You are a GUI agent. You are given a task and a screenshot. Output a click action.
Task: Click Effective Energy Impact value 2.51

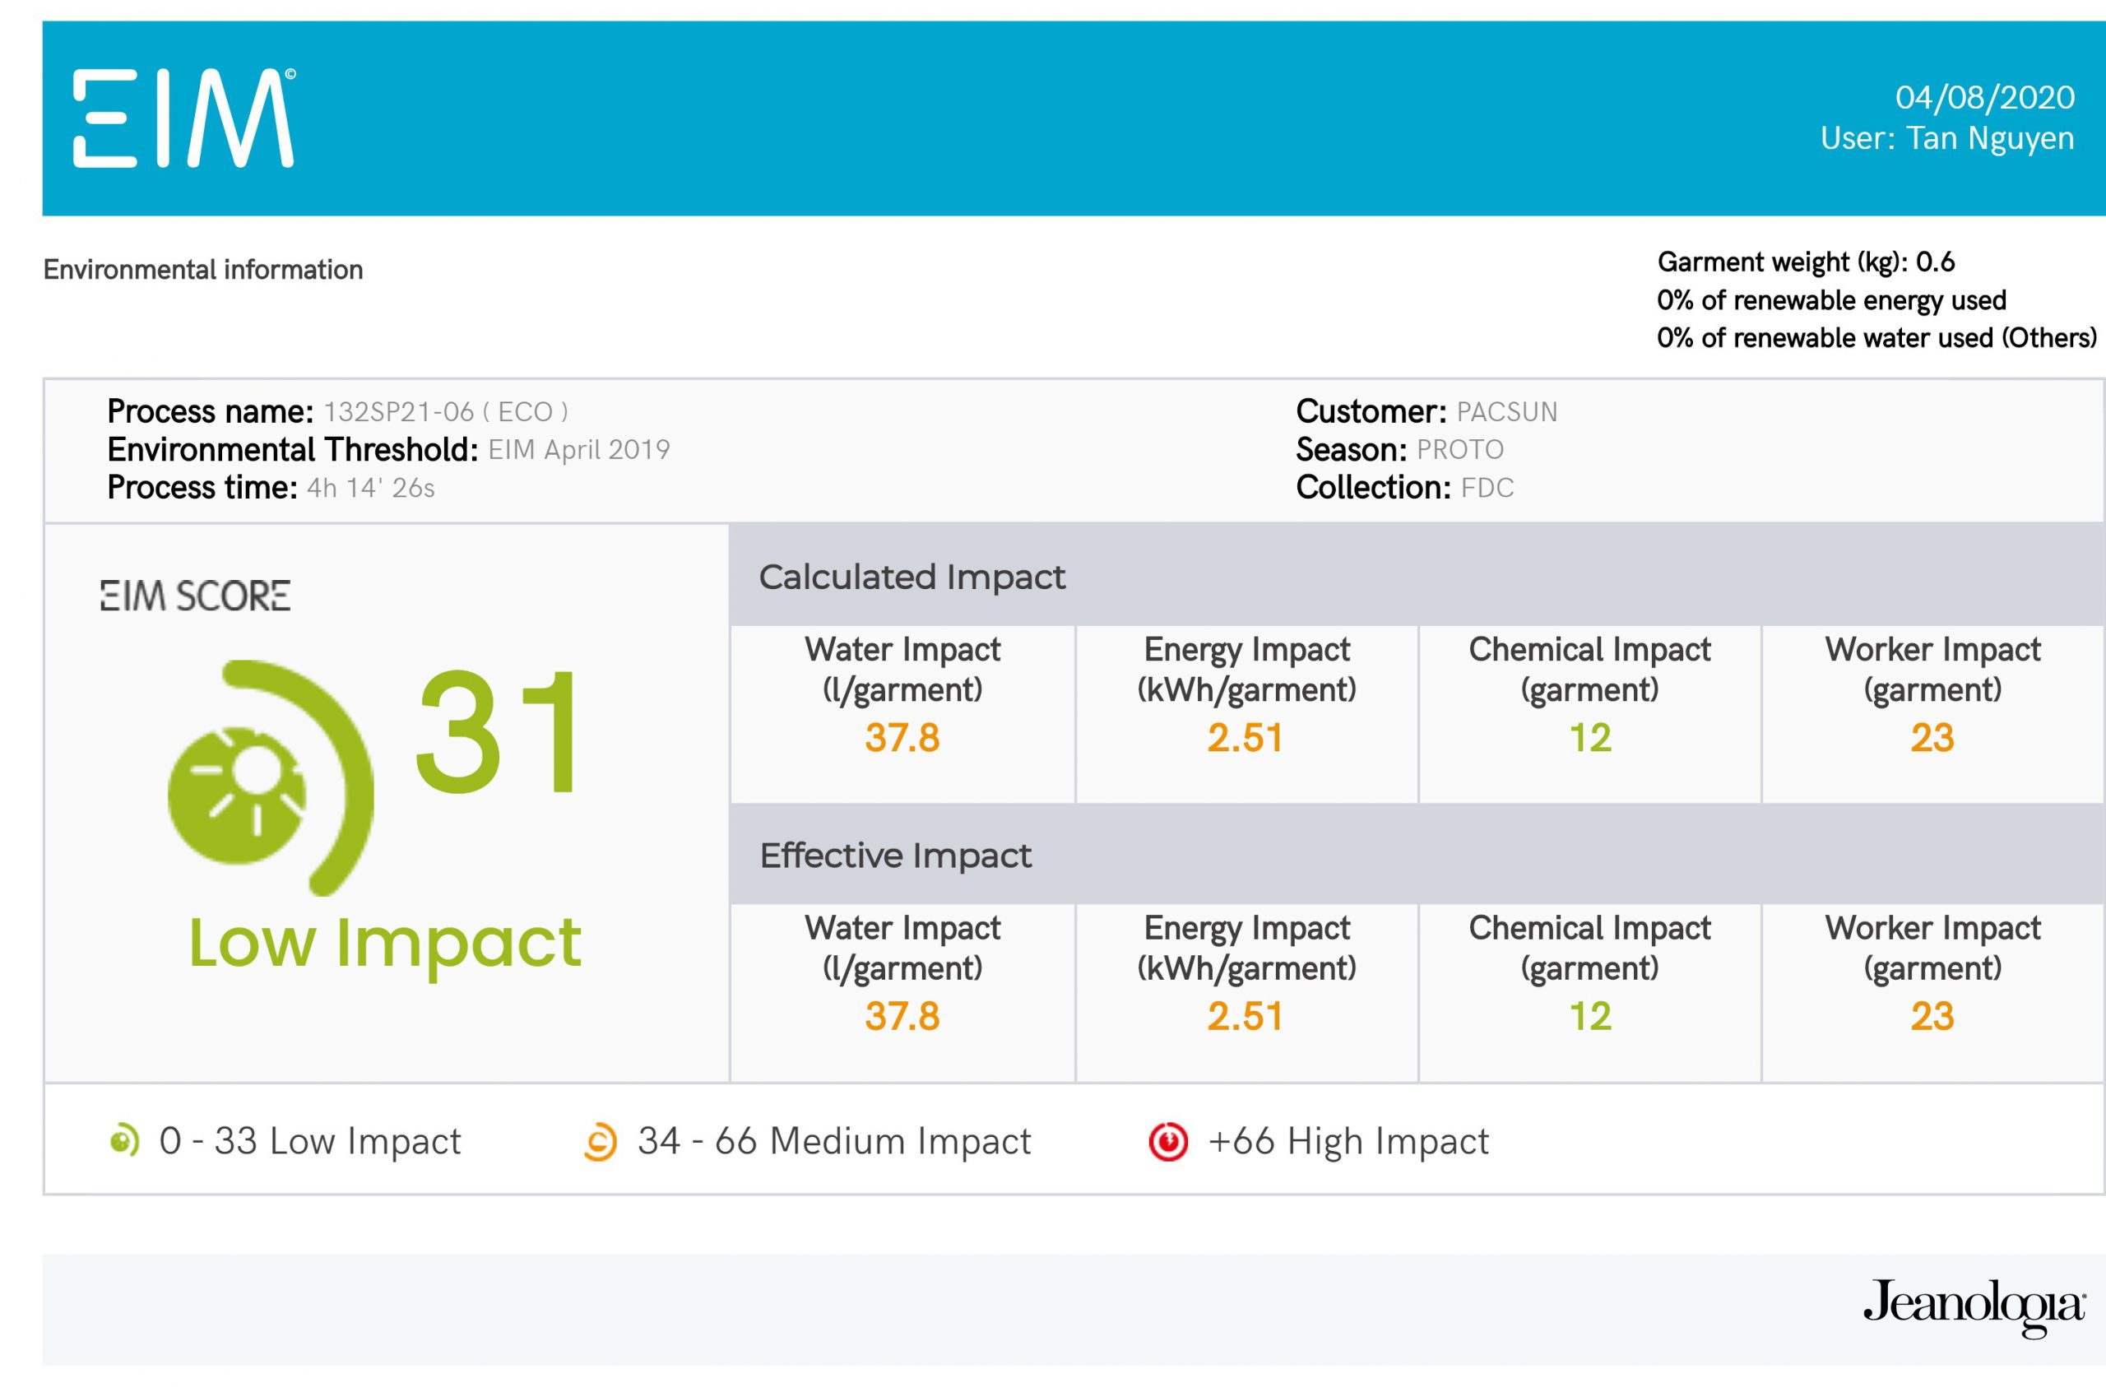point(1245,1017)
